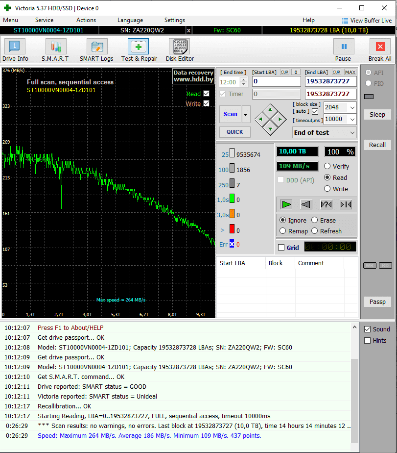The image size is (397, 453).
Task: Click the butterfly scan mode icon
Action: tap(346, 204)
